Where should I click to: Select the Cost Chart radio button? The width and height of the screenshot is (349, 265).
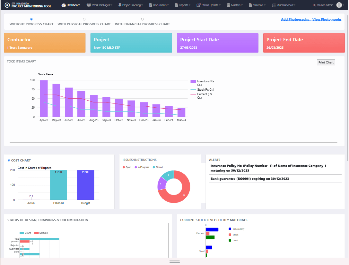click(x=9, y=160)
